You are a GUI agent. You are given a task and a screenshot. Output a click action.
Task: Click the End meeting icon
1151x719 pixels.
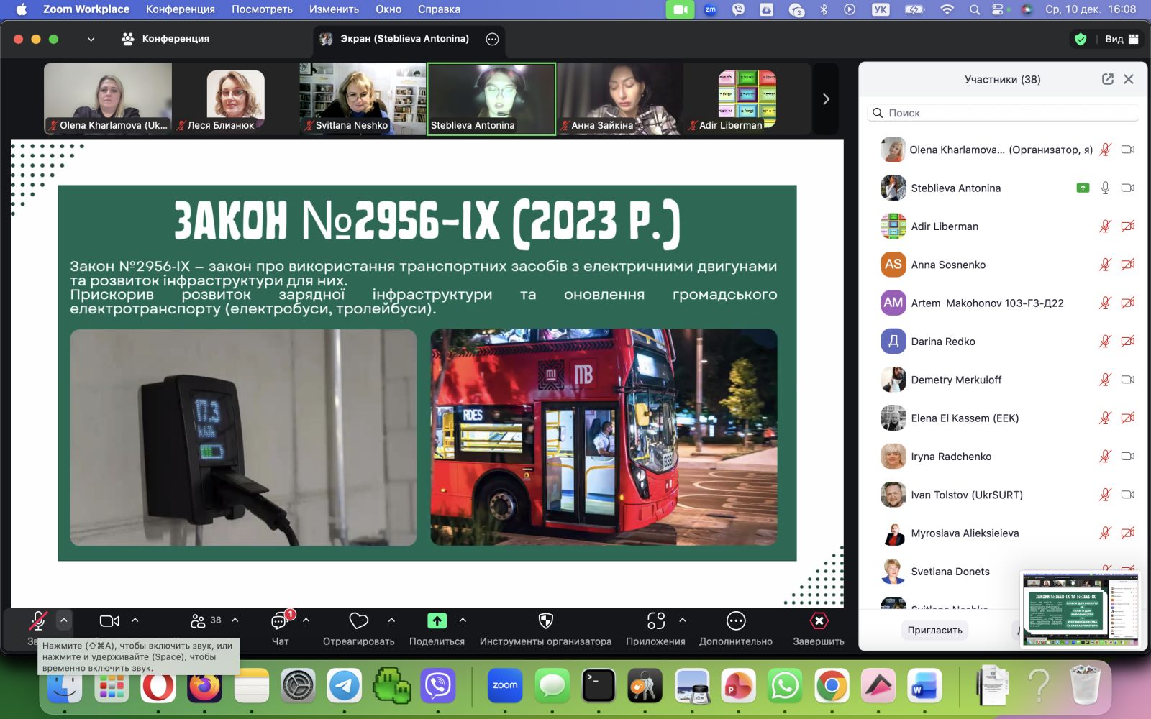click(819, 621)
